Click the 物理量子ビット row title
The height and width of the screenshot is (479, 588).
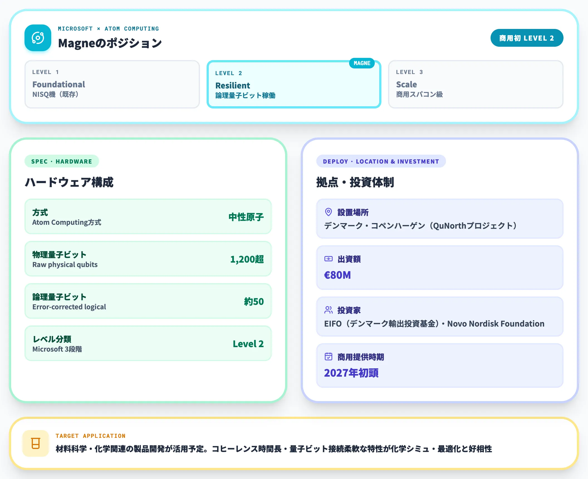click(59, 255)
